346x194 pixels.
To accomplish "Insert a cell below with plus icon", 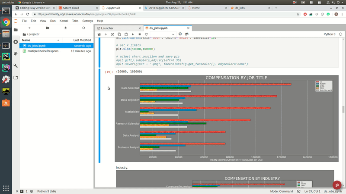I will 106,34.
